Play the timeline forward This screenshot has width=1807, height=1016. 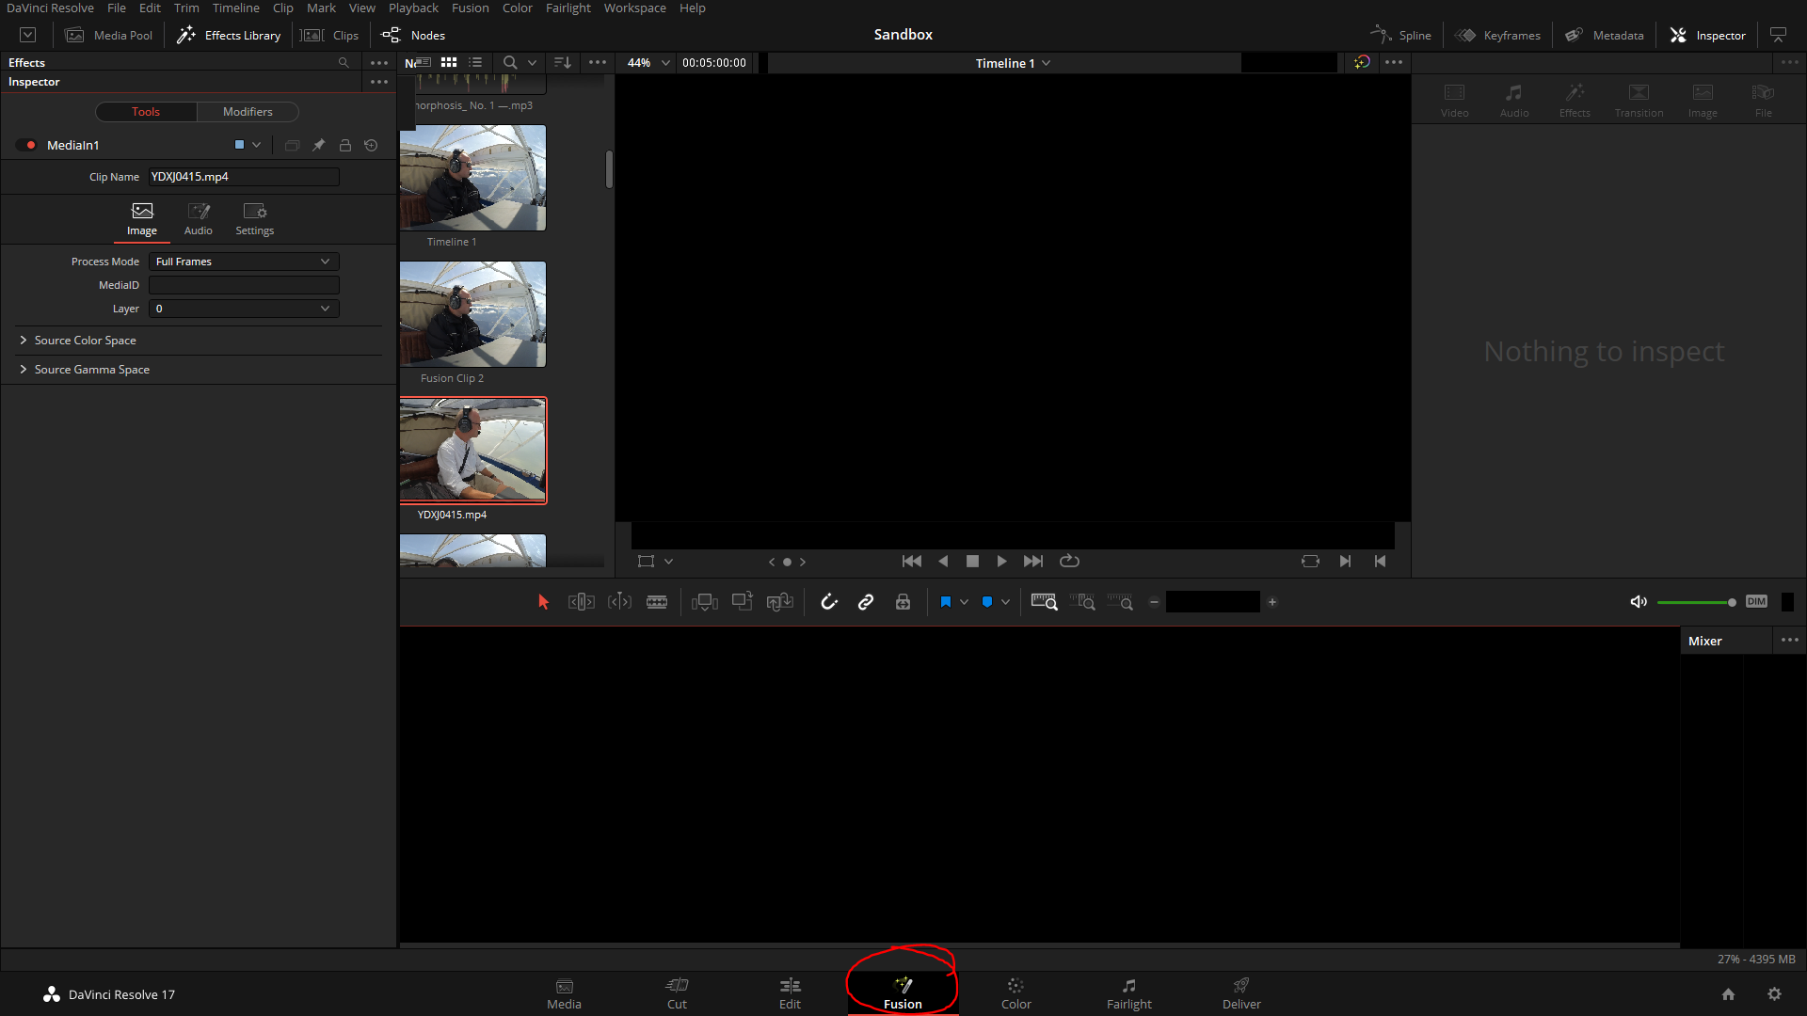click(x=1001, y=562)
